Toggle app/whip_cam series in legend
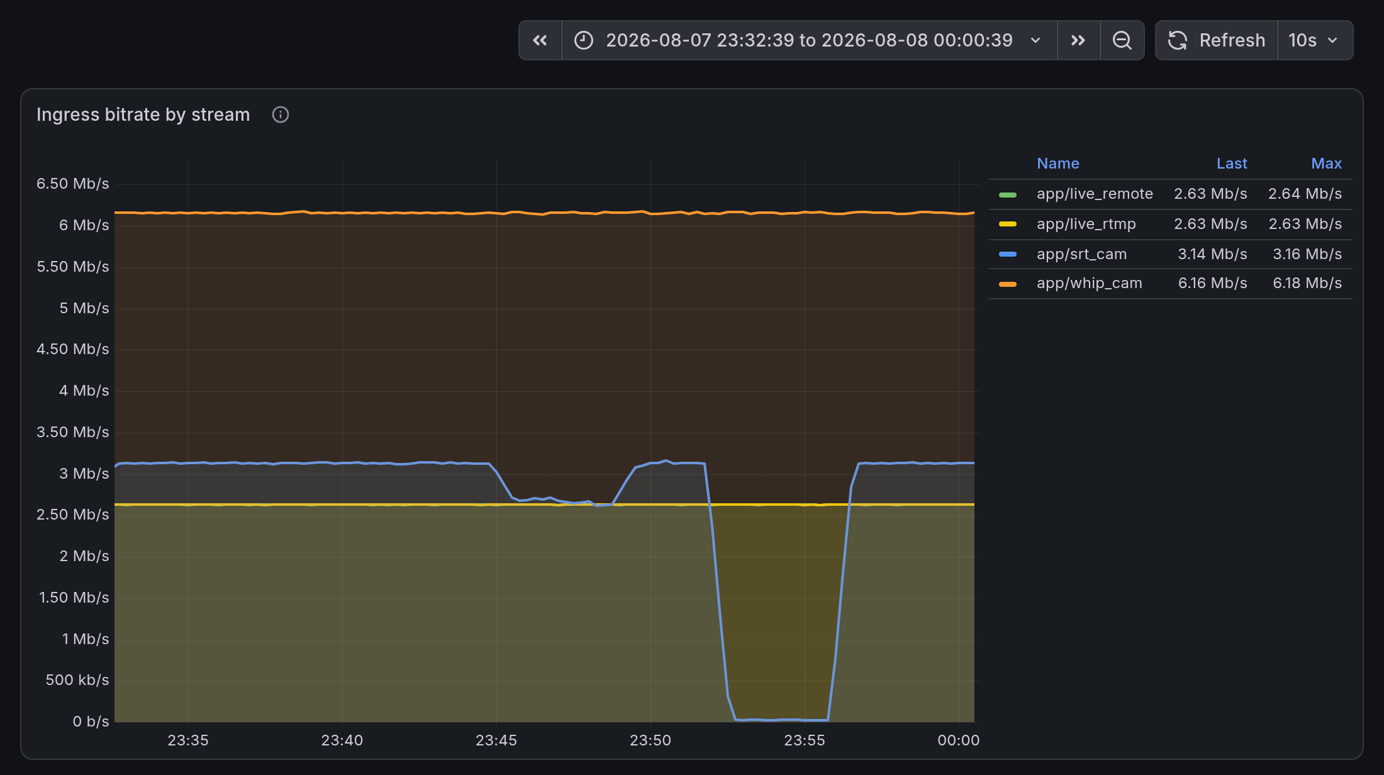The image size is (1384, 775). (x=1089, y=283)
